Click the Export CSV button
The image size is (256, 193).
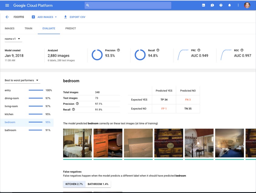(75, 17)
